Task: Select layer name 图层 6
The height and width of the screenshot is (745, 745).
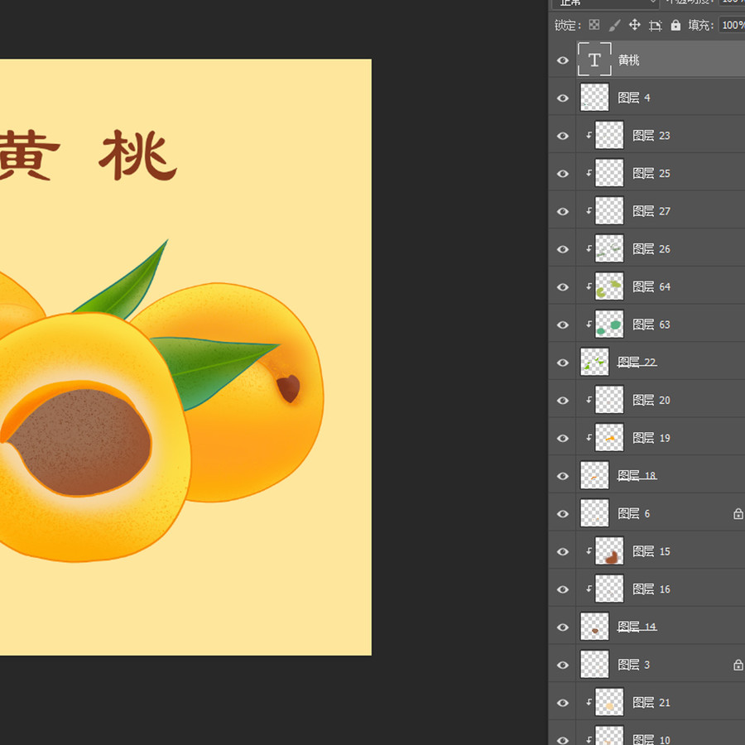Action: [x=633, y=513]
